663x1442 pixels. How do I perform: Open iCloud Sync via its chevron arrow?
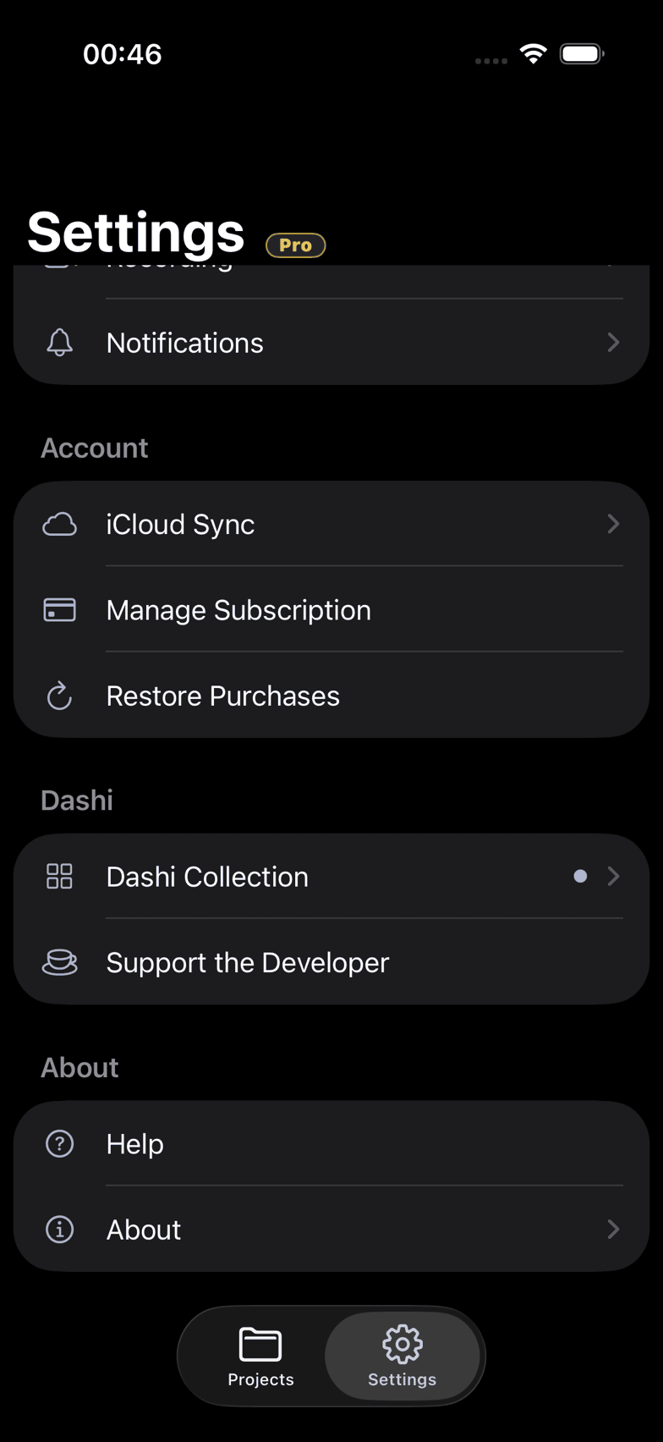click(613, 525)
